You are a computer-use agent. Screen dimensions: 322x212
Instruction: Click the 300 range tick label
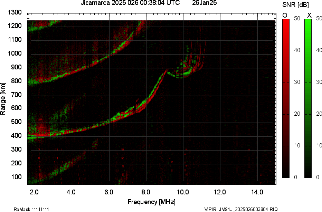[16, 149]
